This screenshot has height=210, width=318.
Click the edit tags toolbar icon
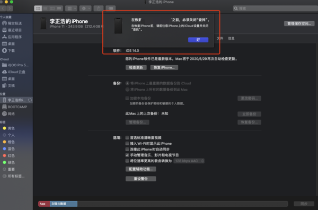[x=111, y=8]
